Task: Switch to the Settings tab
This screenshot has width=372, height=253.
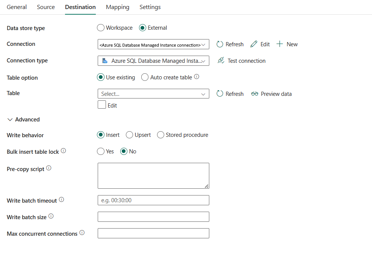Action: [x=150, y=7]
